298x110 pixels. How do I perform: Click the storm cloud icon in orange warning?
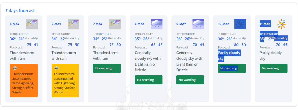15,68
